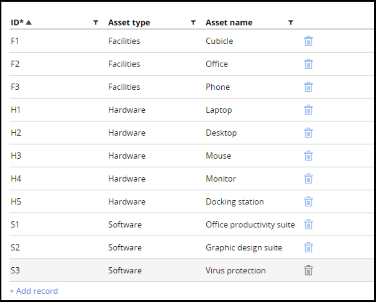This screenshot has width=376, height=302.
Task: Sort by the ID column header
Action: 17,23
